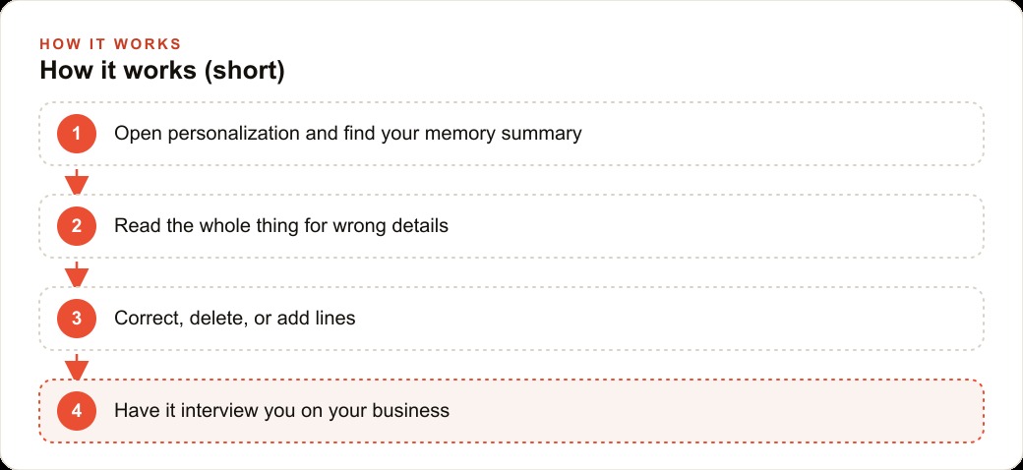Click empty area of step 1 card
Screen dimensions: 1023x470
[783, 134]
